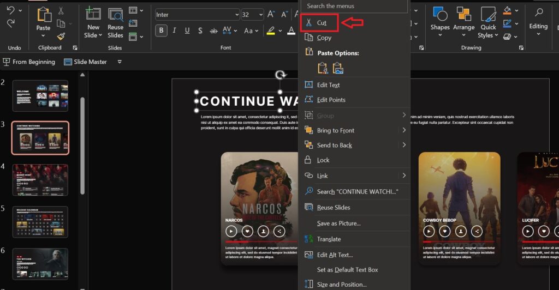Toggle text Shadow formatting
The height and width of the screenshot is (290, 559).
click(200, 31)
